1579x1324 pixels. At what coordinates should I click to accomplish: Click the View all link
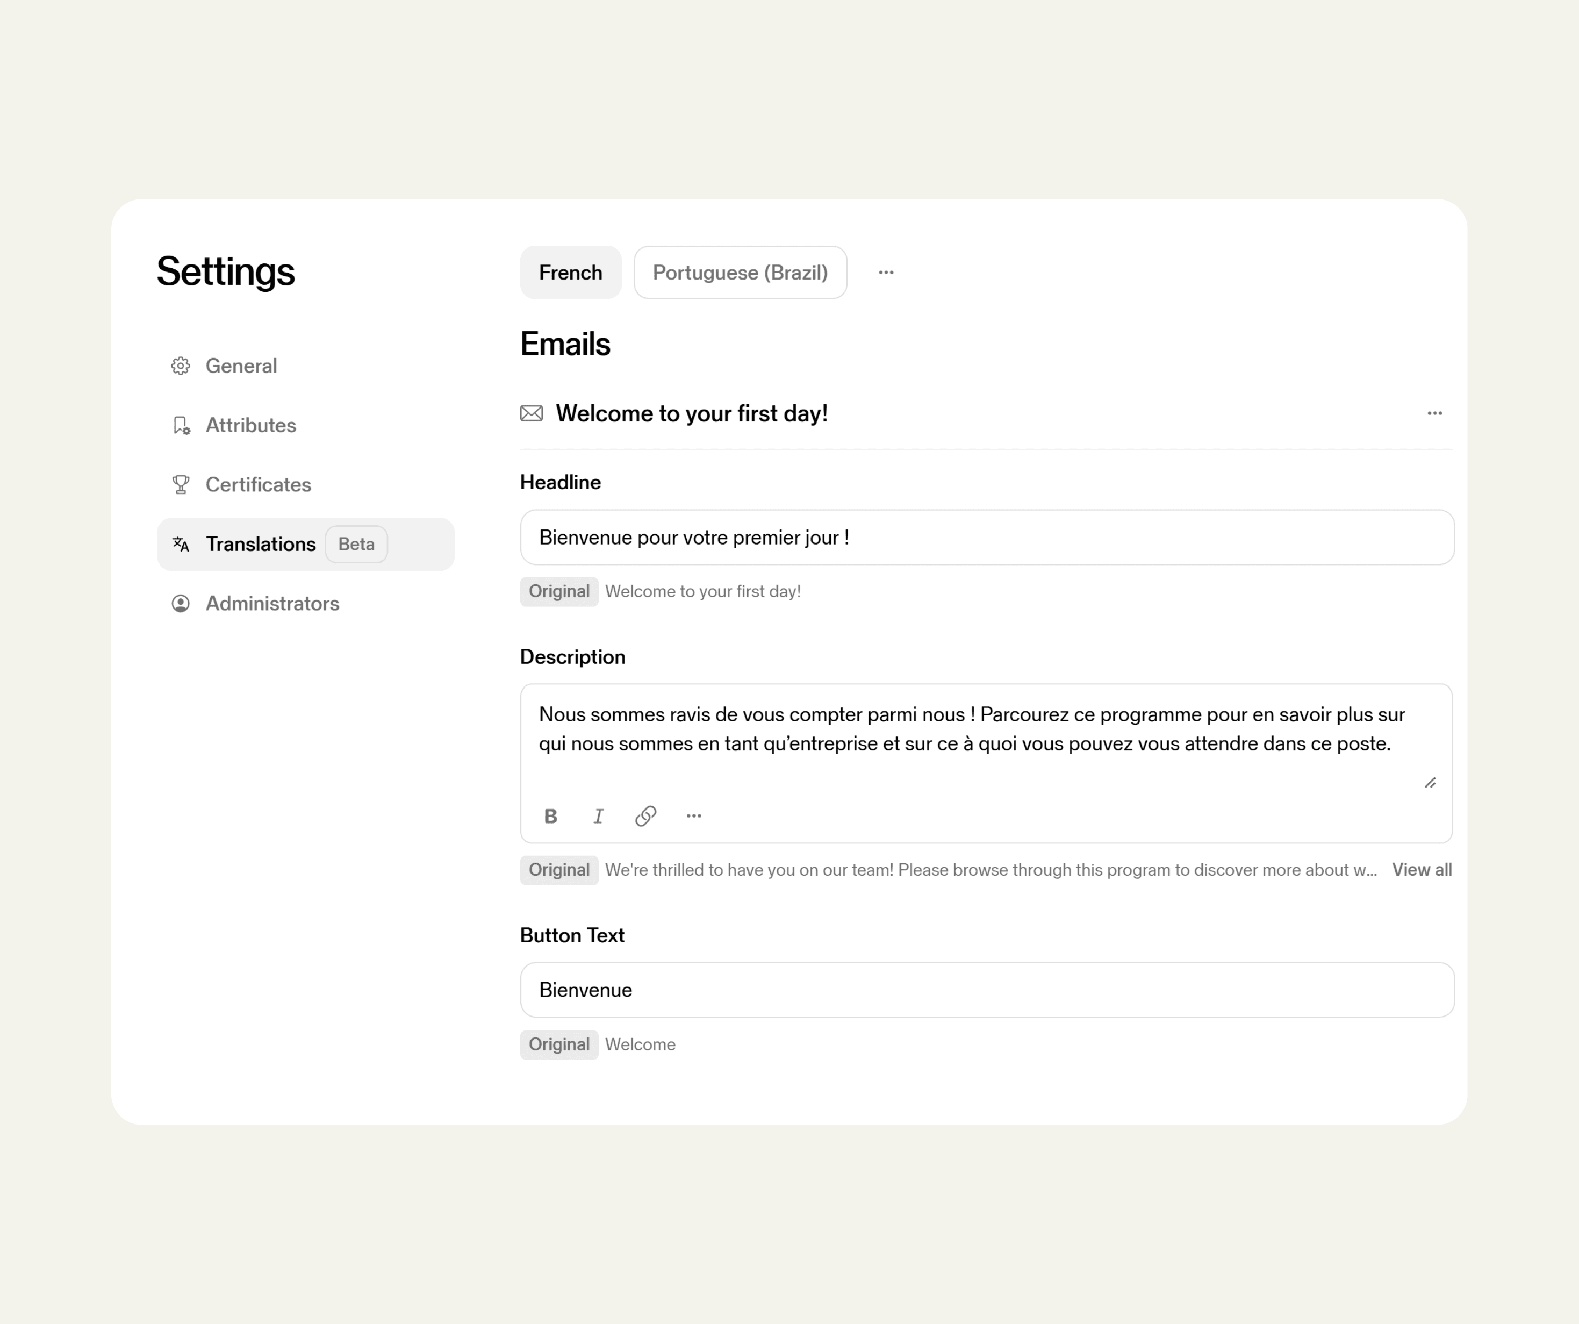(x=1421, y=870)
